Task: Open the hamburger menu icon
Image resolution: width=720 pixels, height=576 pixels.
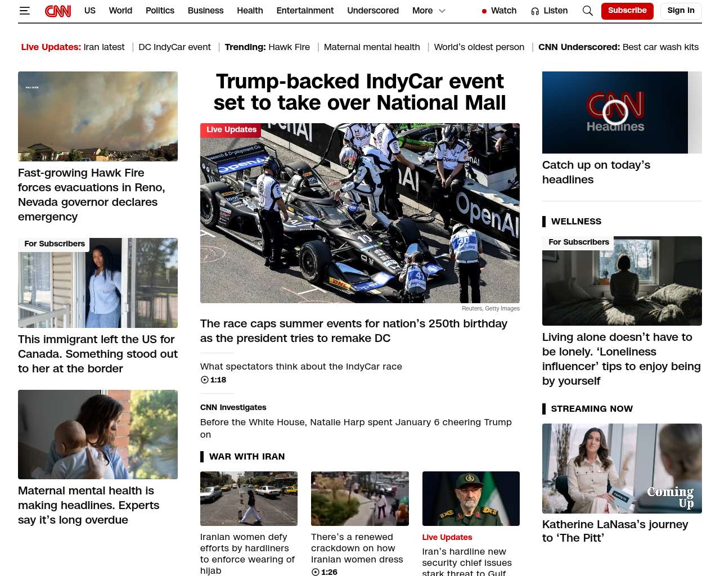Action: pos(25,11)
